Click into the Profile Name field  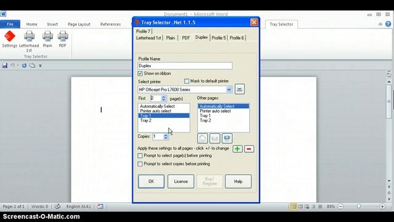[185, 66]
